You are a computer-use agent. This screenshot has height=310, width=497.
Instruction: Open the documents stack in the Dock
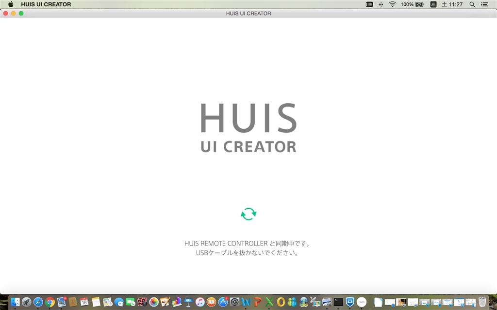[378, 302]
